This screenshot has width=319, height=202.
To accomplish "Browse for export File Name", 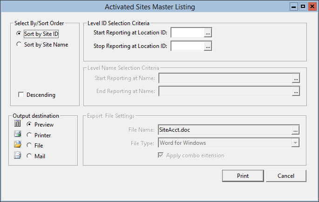I will (x=295, y=129).
